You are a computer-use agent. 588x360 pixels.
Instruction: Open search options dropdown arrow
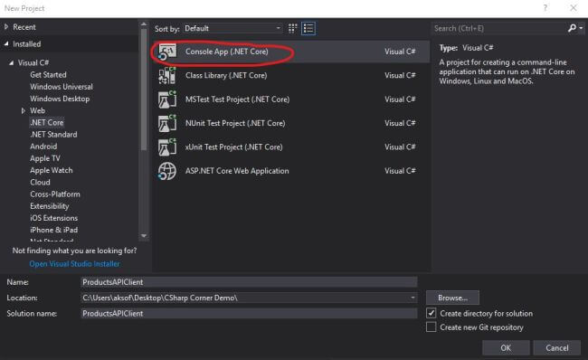tap(581, 28)
